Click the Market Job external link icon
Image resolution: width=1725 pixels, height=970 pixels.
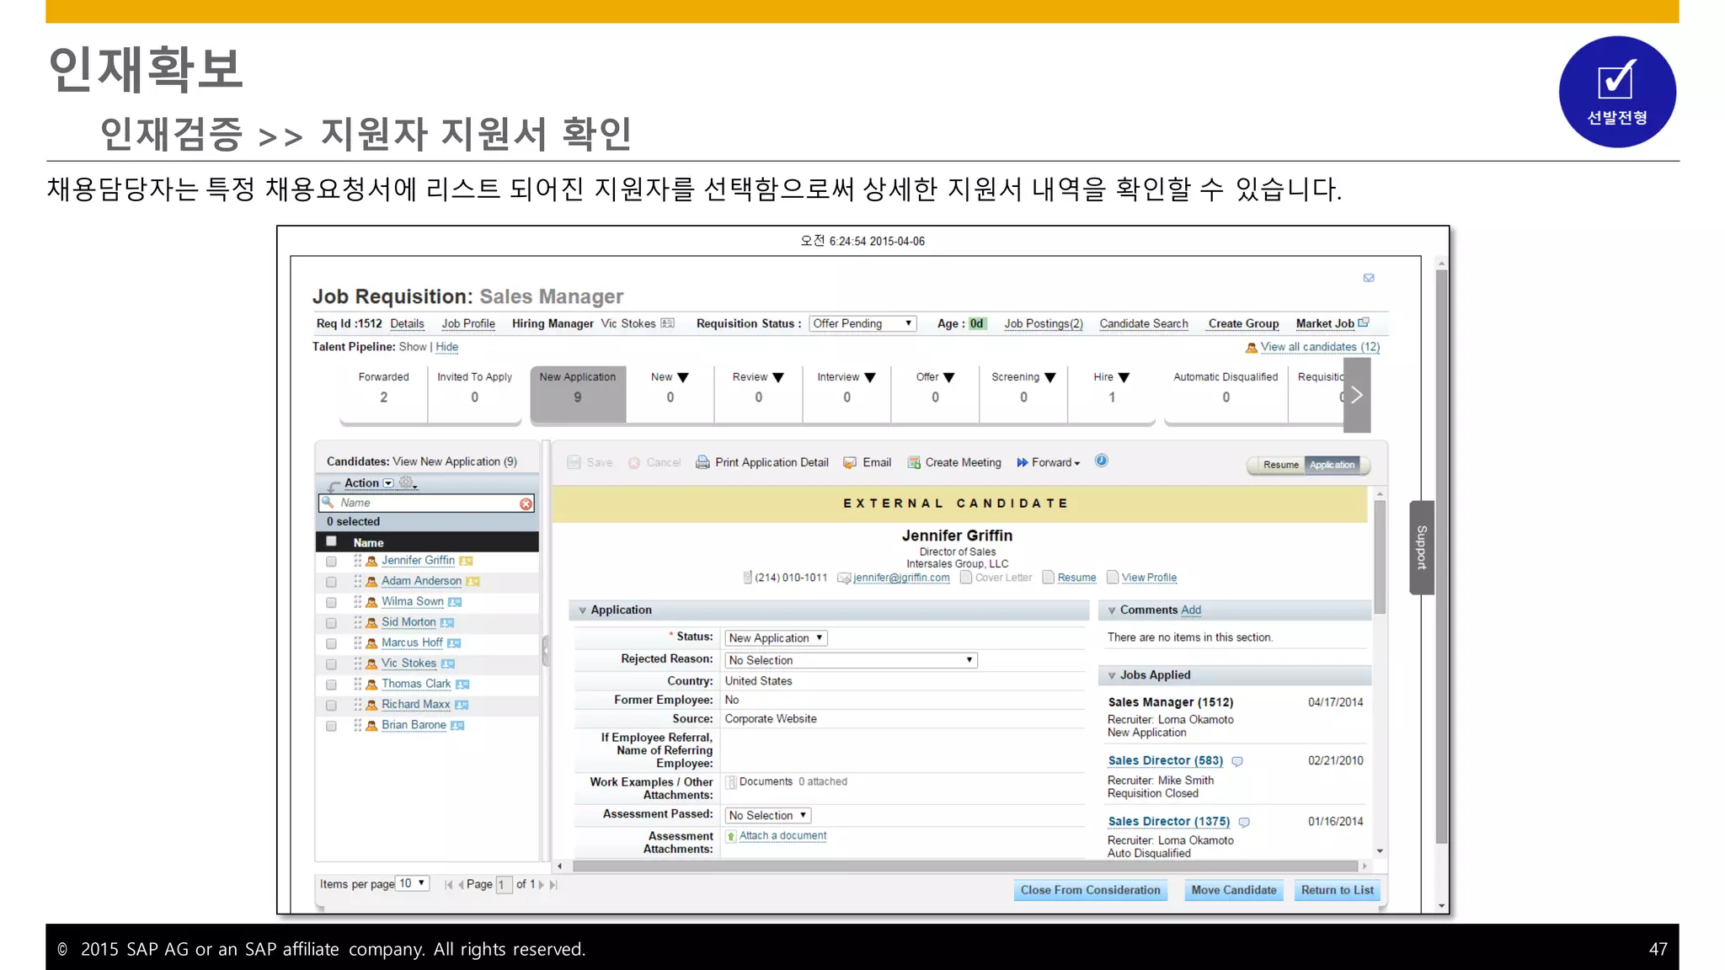pyautogui.click(x=1364, y=322)
